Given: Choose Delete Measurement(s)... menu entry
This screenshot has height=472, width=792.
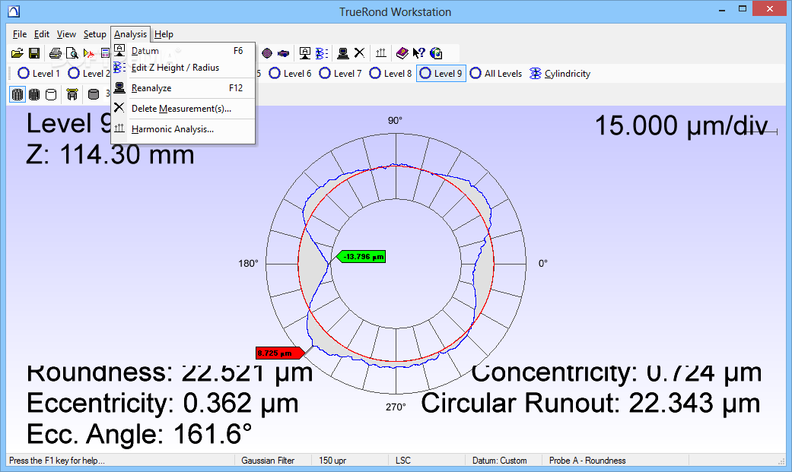Looking at the screenshot, I should [183, 109].
